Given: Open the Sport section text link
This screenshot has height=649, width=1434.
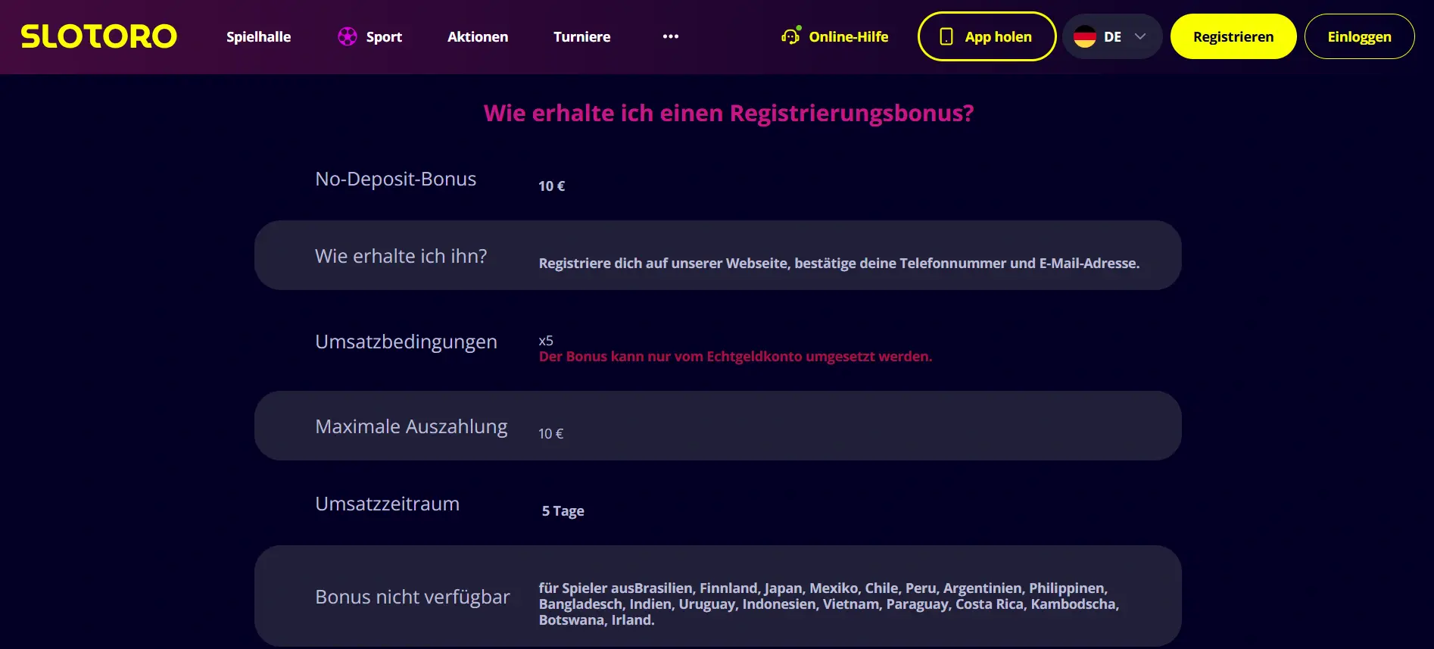Looking at the screenshot, I should [x=384, y=36].
